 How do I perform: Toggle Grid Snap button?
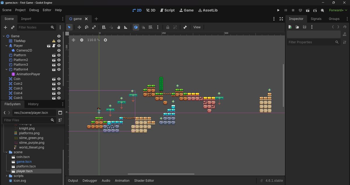pyautogui.click(x=150, y=27)
